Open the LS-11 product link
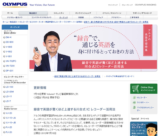The height and width of the screenshot is (136, 161). pos(9,96)
